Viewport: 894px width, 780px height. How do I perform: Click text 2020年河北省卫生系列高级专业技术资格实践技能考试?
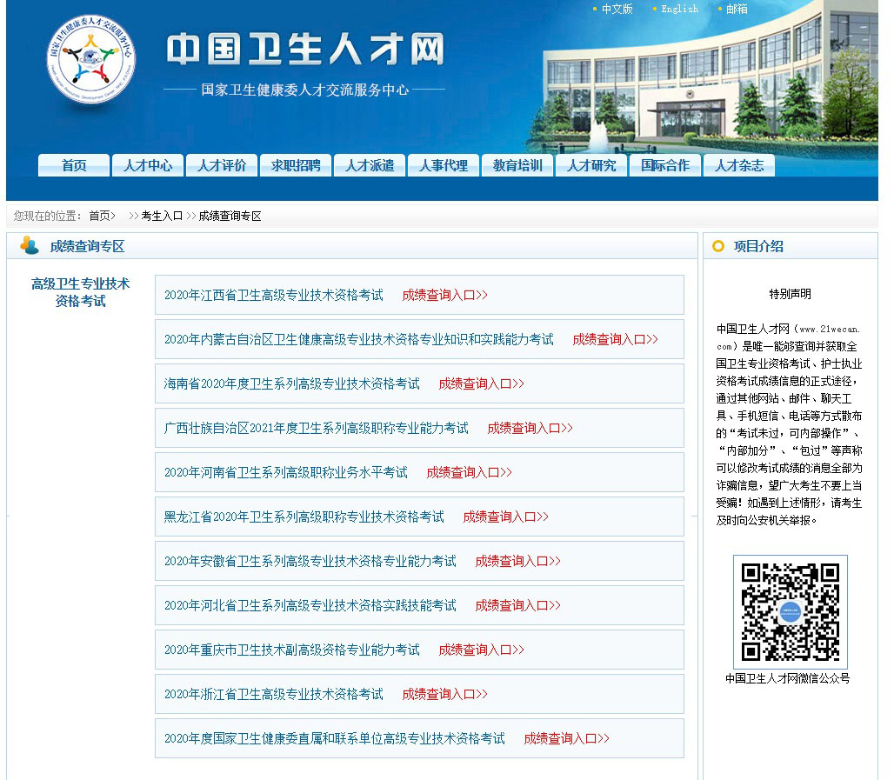(x=310, y=605)
